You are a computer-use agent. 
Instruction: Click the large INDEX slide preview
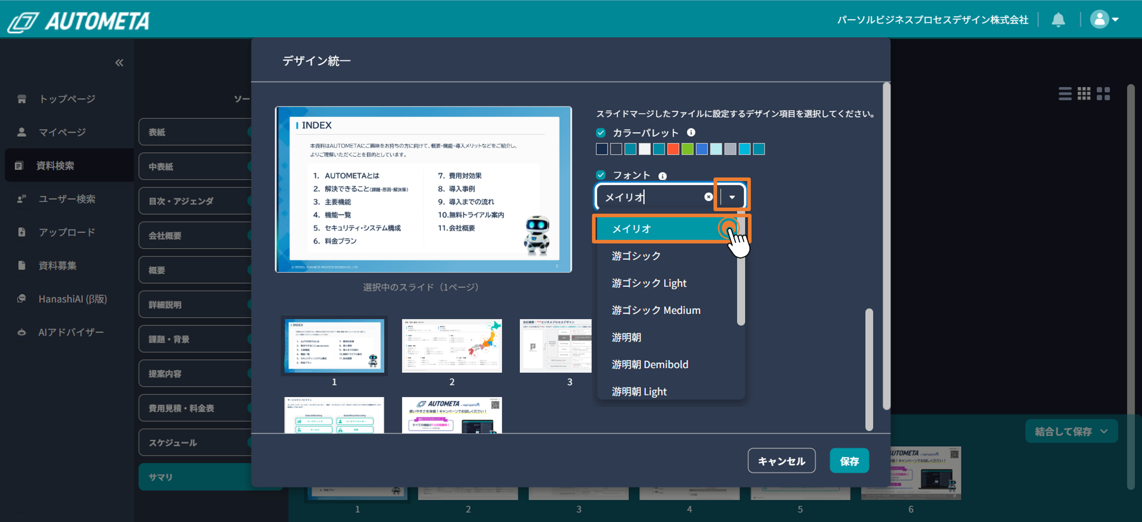pyautogui.click(x=423, y=189)
